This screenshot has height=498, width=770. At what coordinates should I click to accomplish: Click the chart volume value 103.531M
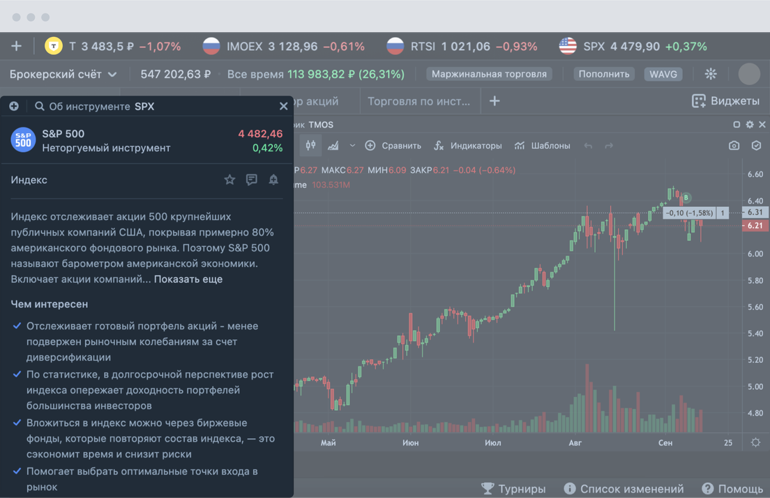pos(331,185)
